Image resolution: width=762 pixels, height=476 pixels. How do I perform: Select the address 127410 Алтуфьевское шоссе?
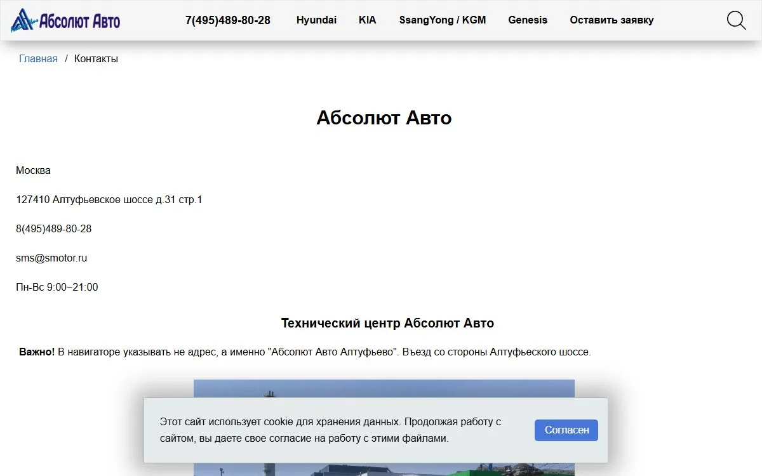pos(109,200)
